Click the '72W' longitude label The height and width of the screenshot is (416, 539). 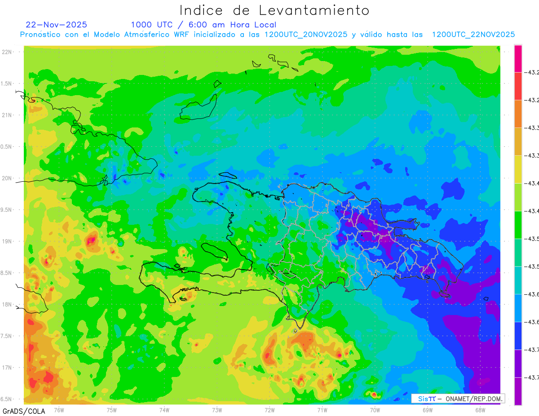(x=269, y=410)
